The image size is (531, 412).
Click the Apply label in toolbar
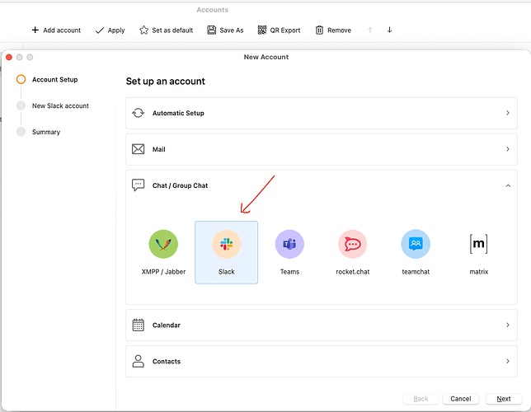pyautogui.click(x=116, y=30)
